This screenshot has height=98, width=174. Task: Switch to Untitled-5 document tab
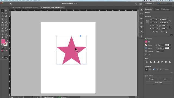pos(53,8)
